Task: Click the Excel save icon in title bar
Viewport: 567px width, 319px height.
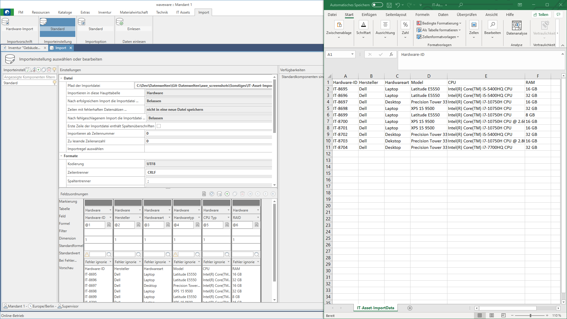Action: (x=389, y=5)
